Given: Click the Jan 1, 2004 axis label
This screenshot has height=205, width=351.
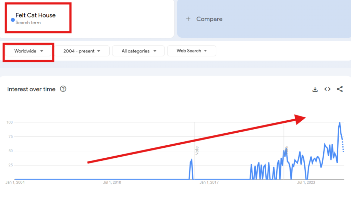Looking at the screenshot, I should click(15, 182).
